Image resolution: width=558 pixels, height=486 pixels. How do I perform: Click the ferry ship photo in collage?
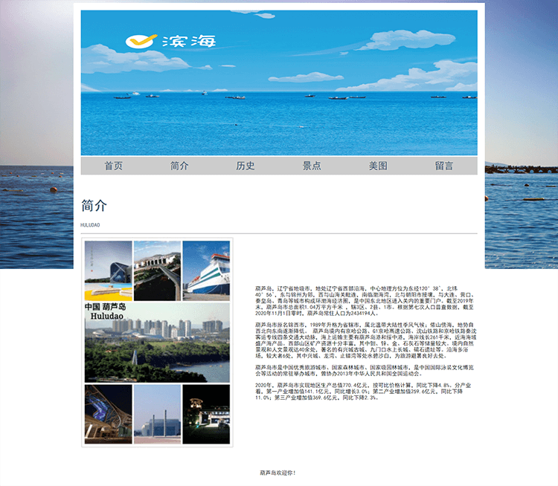click(x=206, y=268)
